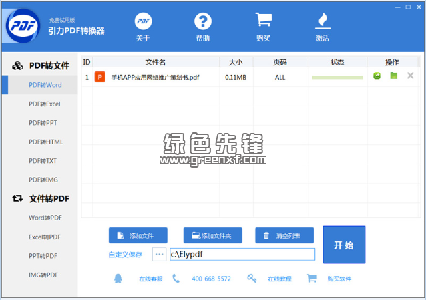The height and width of the screenshot is (300, 426).
Task: Click the 添加文件夹 button
Action: tap(213, 235)
